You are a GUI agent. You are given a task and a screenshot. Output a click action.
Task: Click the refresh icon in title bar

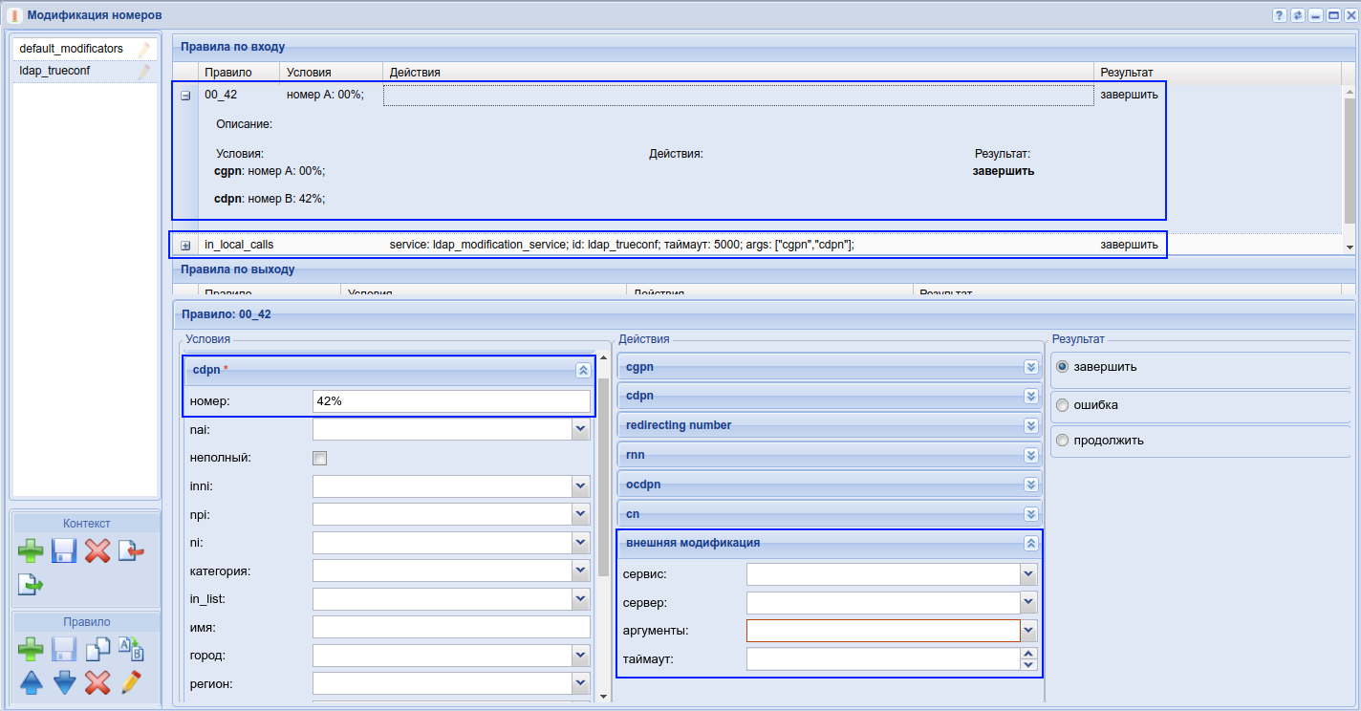coord(1297,15)
